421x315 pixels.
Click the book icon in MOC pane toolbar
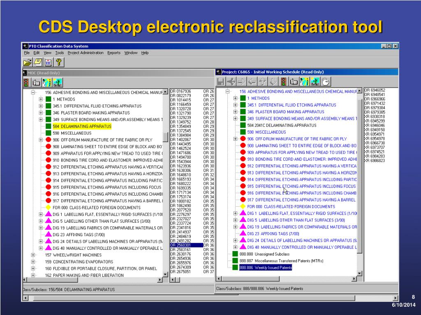tap(36, 82)
